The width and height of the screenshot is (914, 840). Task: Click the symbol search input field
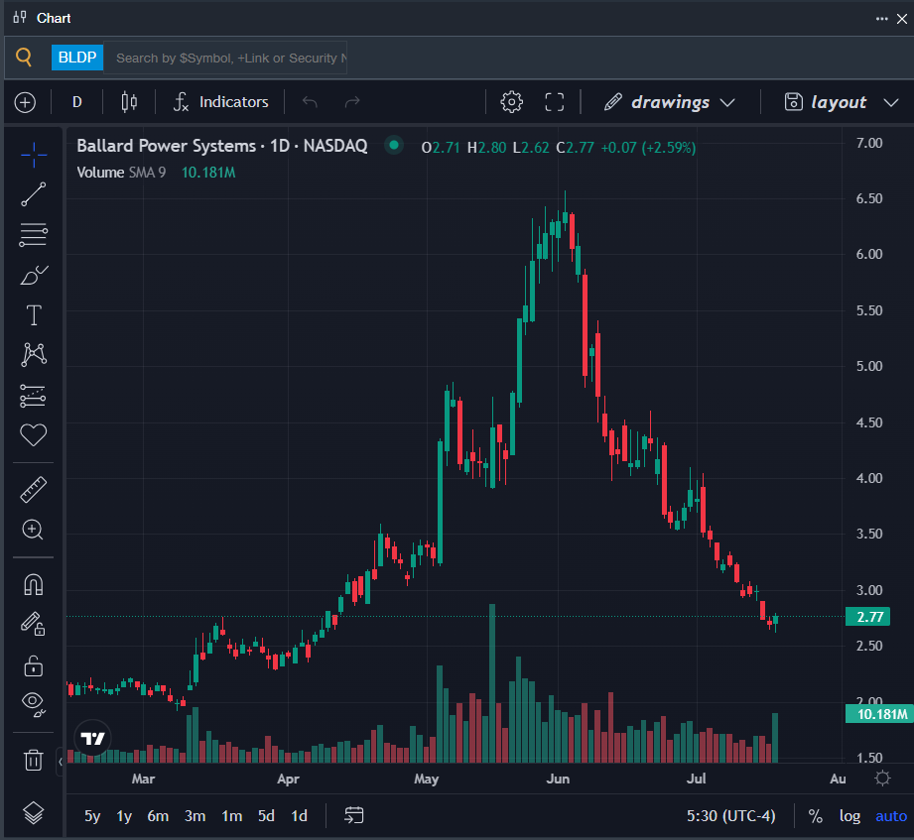click(225, 58)
